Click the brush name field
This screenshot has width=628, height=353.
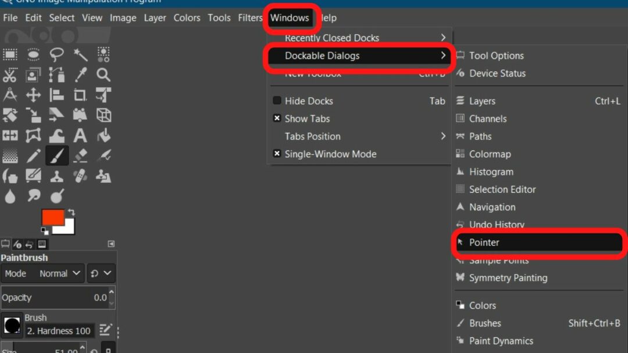[58, 331]
